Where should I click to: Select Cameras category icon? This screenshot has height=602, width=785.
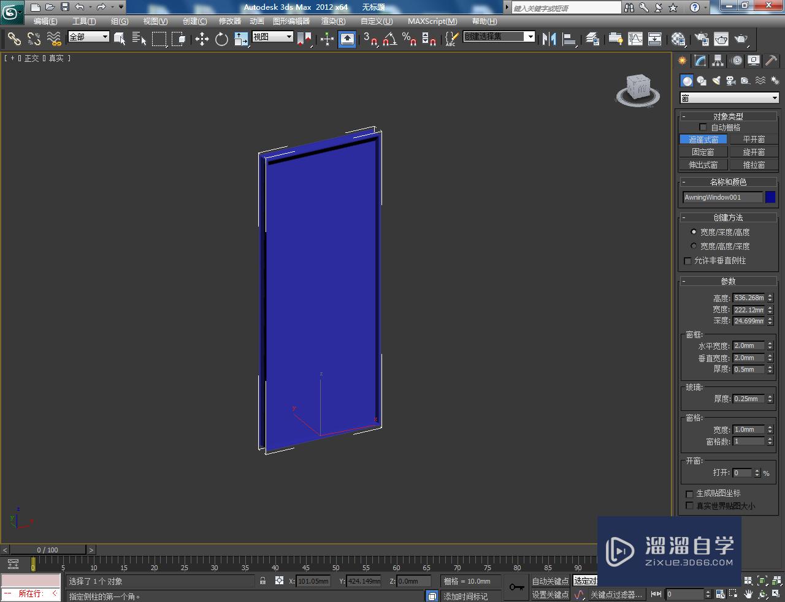pyautogui.click(x=730, y=81)
